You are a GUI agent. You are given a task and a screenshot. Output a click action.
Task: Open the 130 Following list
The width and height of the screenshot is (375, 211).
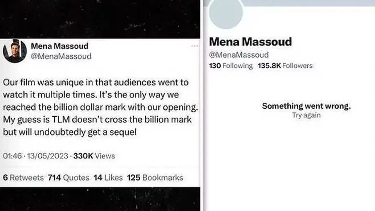click(231, 66)
